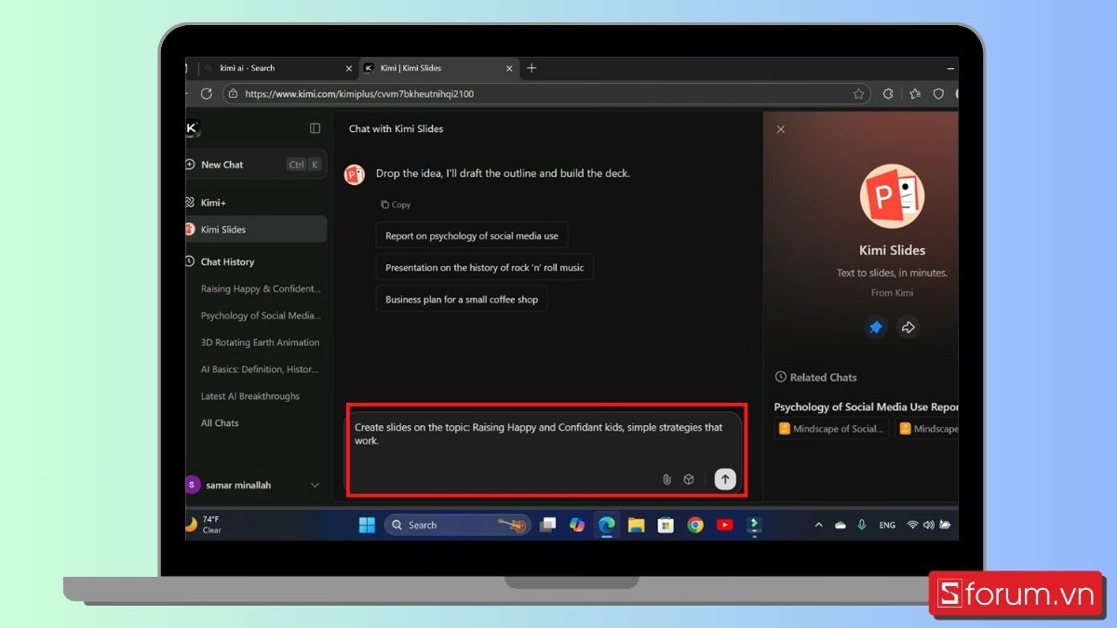Send the message with the arrow button
The image size is (1117, 628).
tap(725, 479)
